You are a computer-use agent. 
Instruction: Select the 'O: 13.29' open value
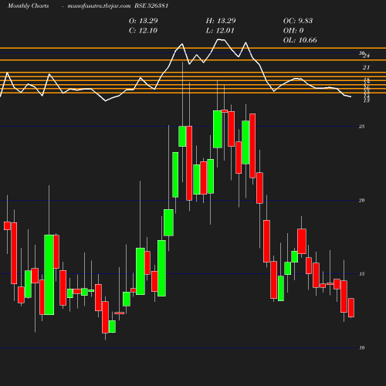[144, 21]
